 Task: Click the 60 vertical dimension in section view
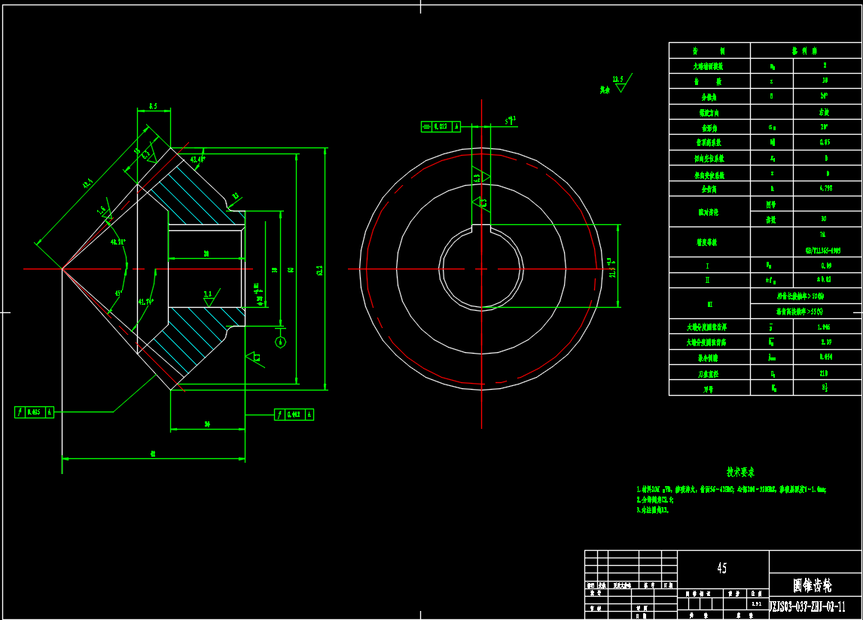pyautogui.click(x=291, y=269)
